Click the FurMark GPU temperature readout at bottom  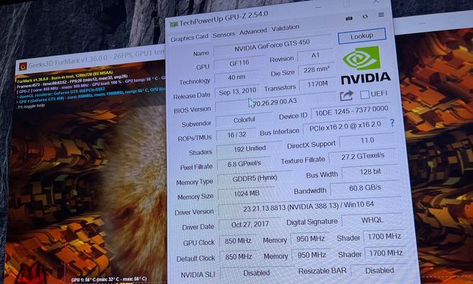coord(109,279)
